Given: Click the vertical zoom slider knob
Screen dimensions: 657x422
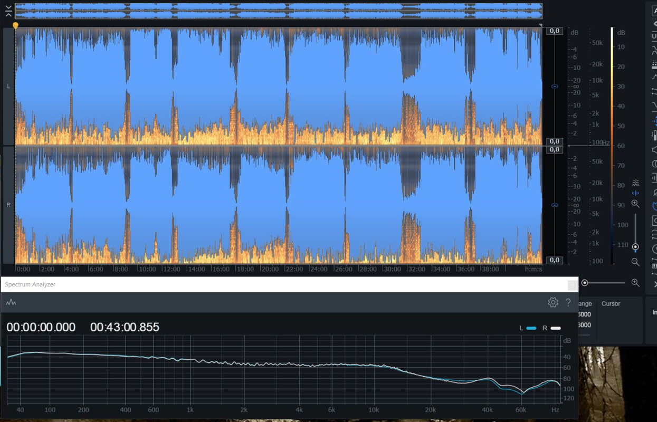Looking at the screenshot, I should [635, 247].
